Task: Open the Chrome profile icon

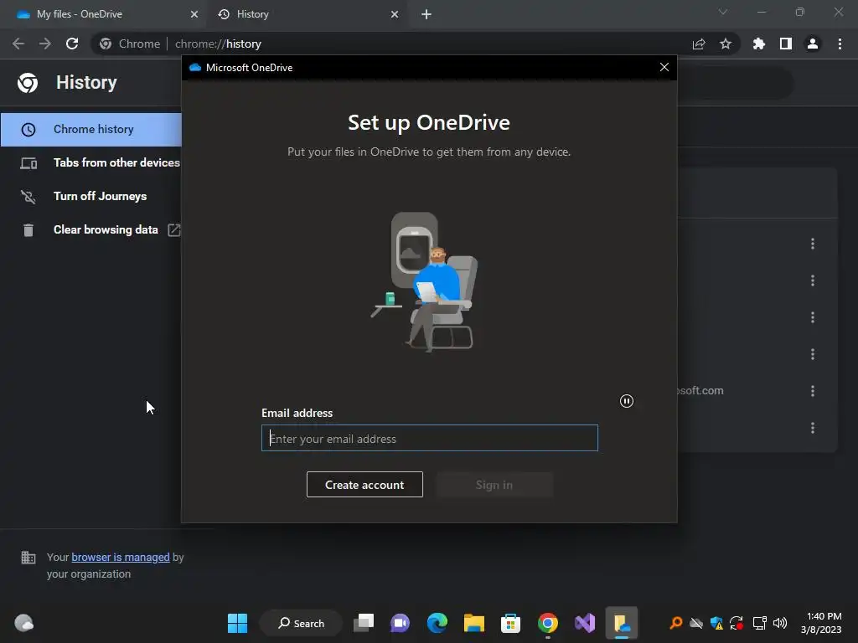Action: pyautogui.click(x=813, y=44)
